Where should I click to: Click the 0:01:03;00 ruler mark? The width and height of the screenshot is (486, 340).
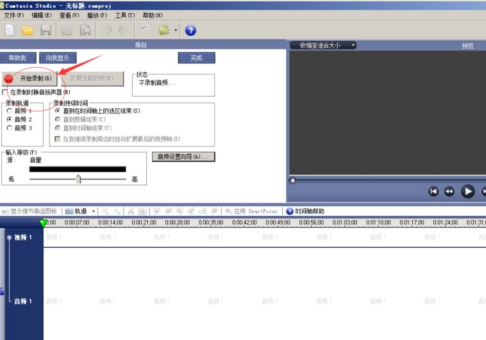tap(345, 223)
